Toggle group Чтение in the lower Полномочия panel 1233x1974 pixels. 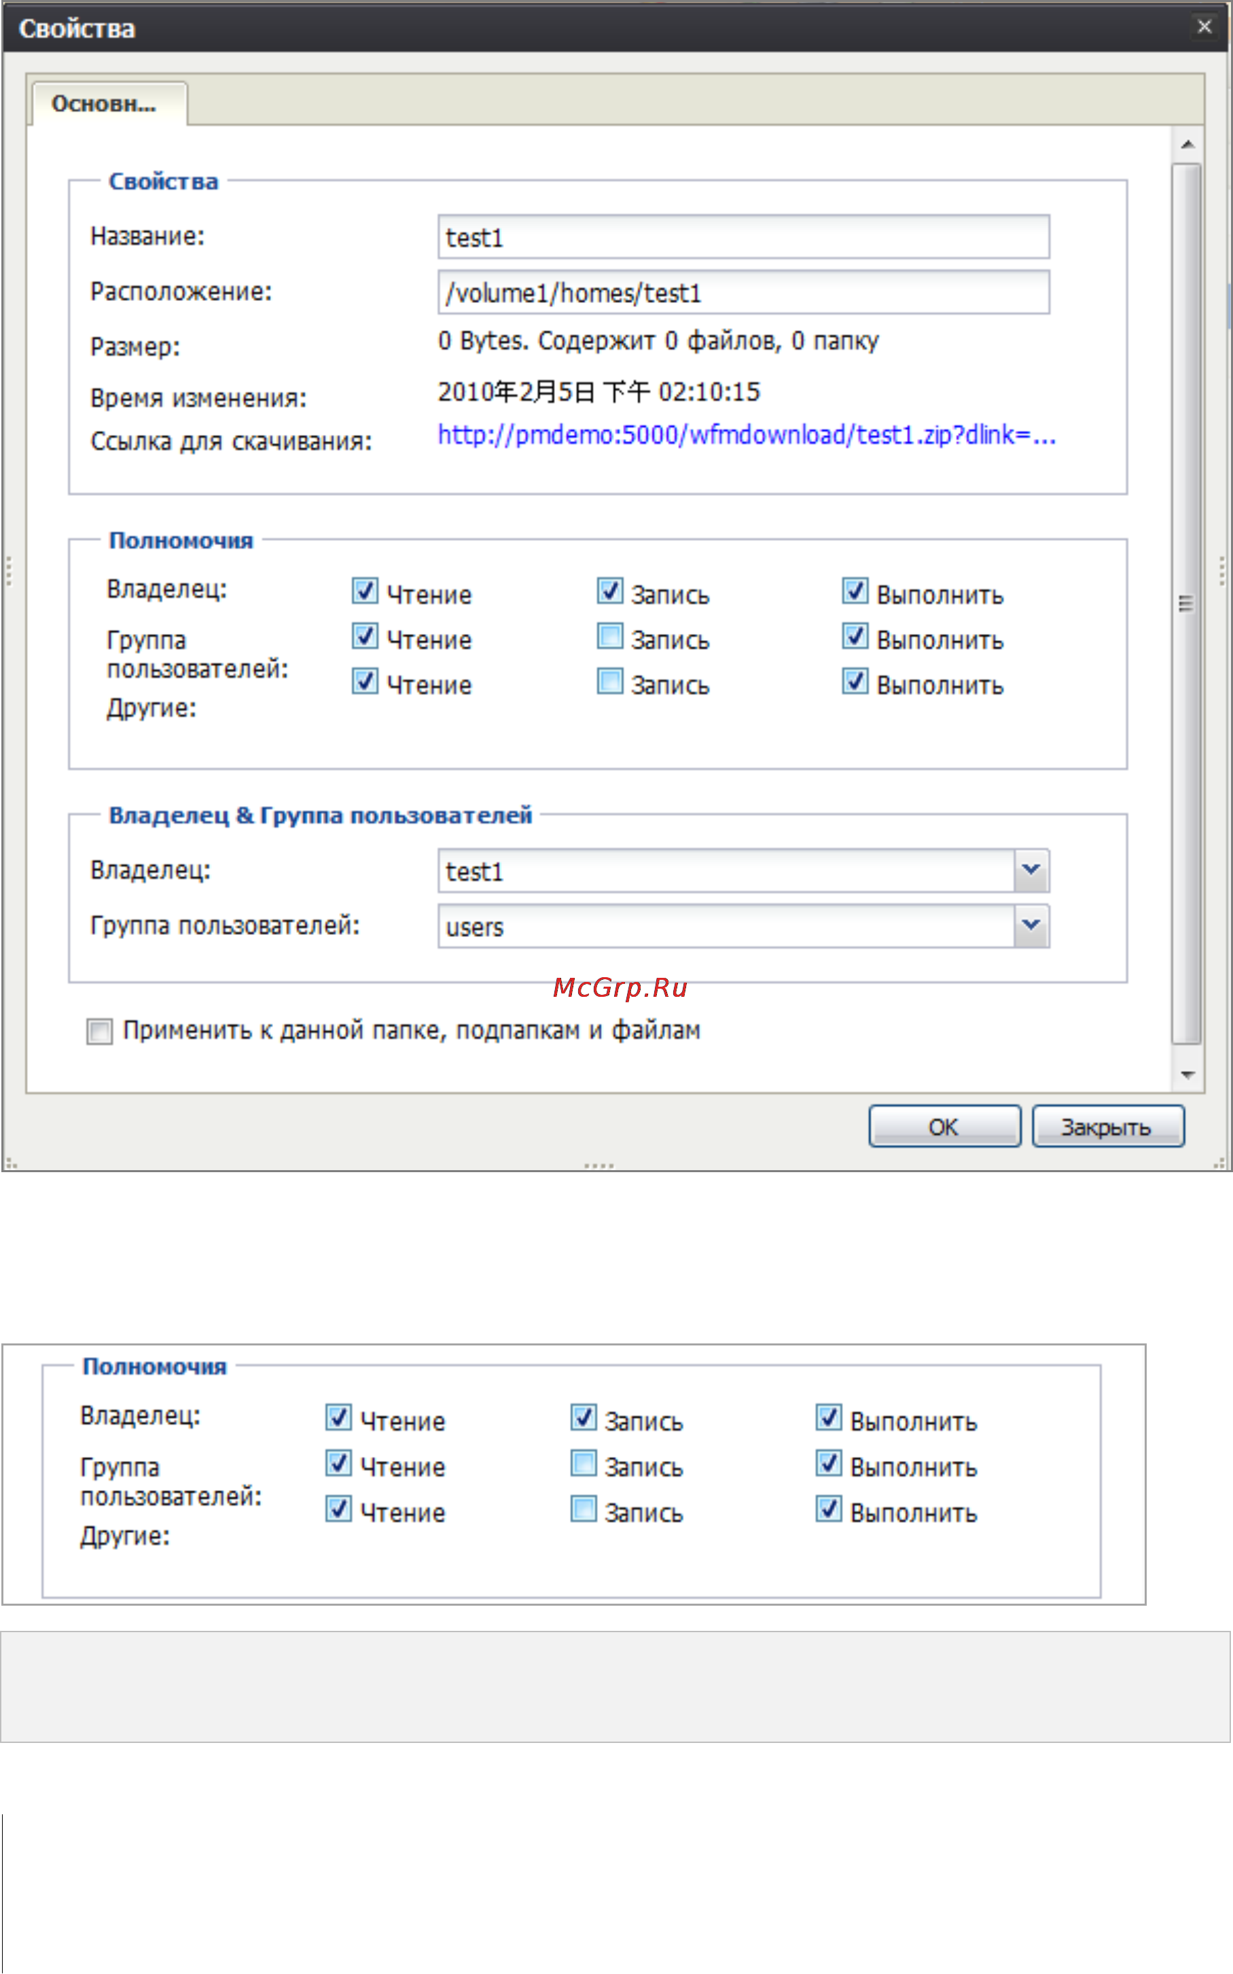[x=338, y=1462]
